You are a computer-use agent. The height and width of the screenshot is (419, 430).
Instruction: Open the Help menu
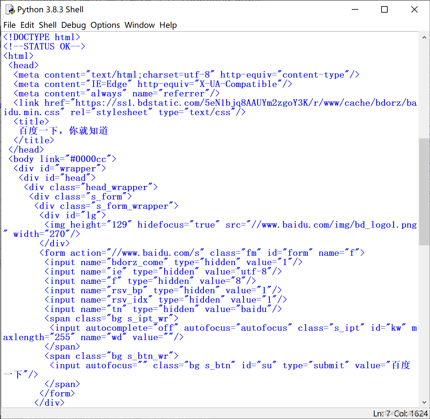click(168, 25)
